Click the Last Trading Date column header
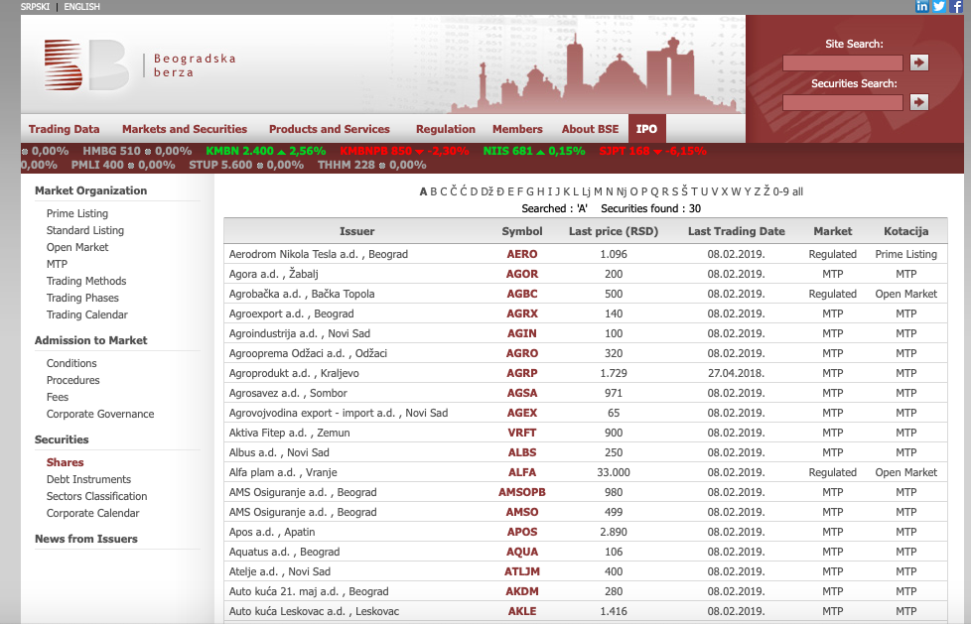971x624 pixels. pyautogui.click(x=737, y=231)
